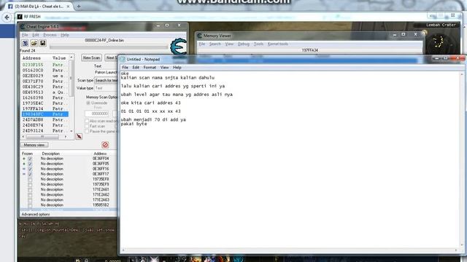
Task: Click the found list vertical scrollbar
Action: (x=72, y=94)
